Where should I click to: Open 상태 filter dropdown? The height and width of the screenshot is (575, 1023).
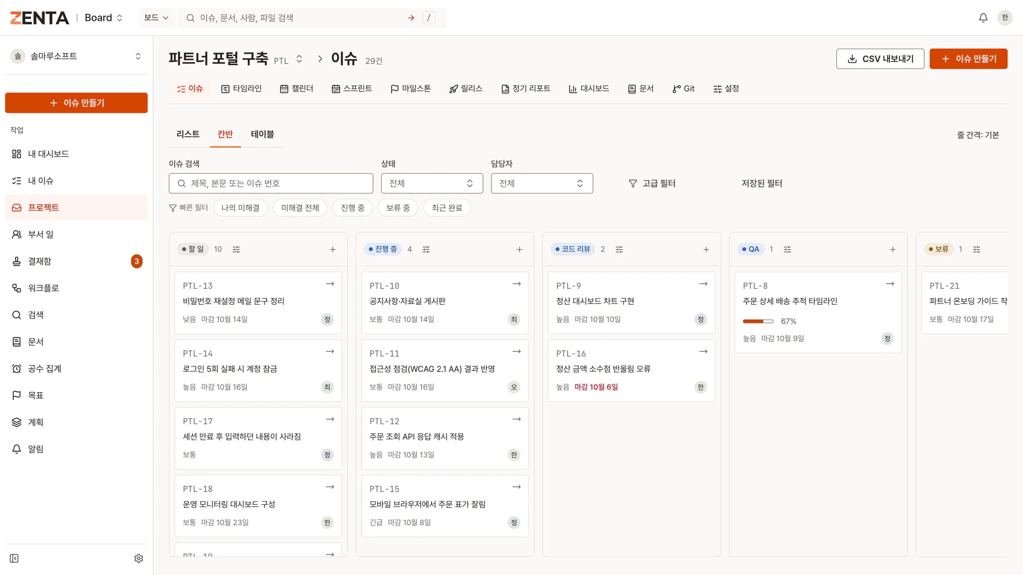coord(432,183)
